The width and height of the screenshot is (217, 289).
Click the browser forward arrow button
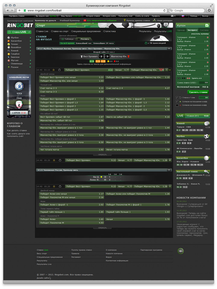pyautogui.click(x=12, y=11)
